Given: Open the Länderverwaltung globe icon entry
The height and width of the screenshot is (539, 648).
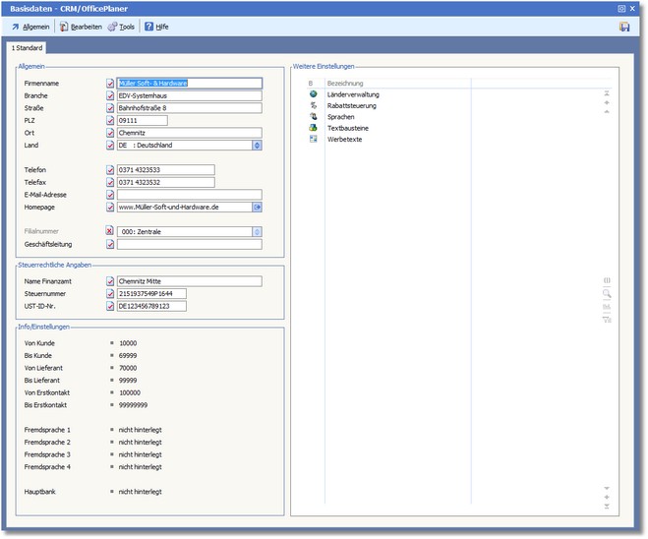Looking at the screenshot, I should (x=313, y=94).
